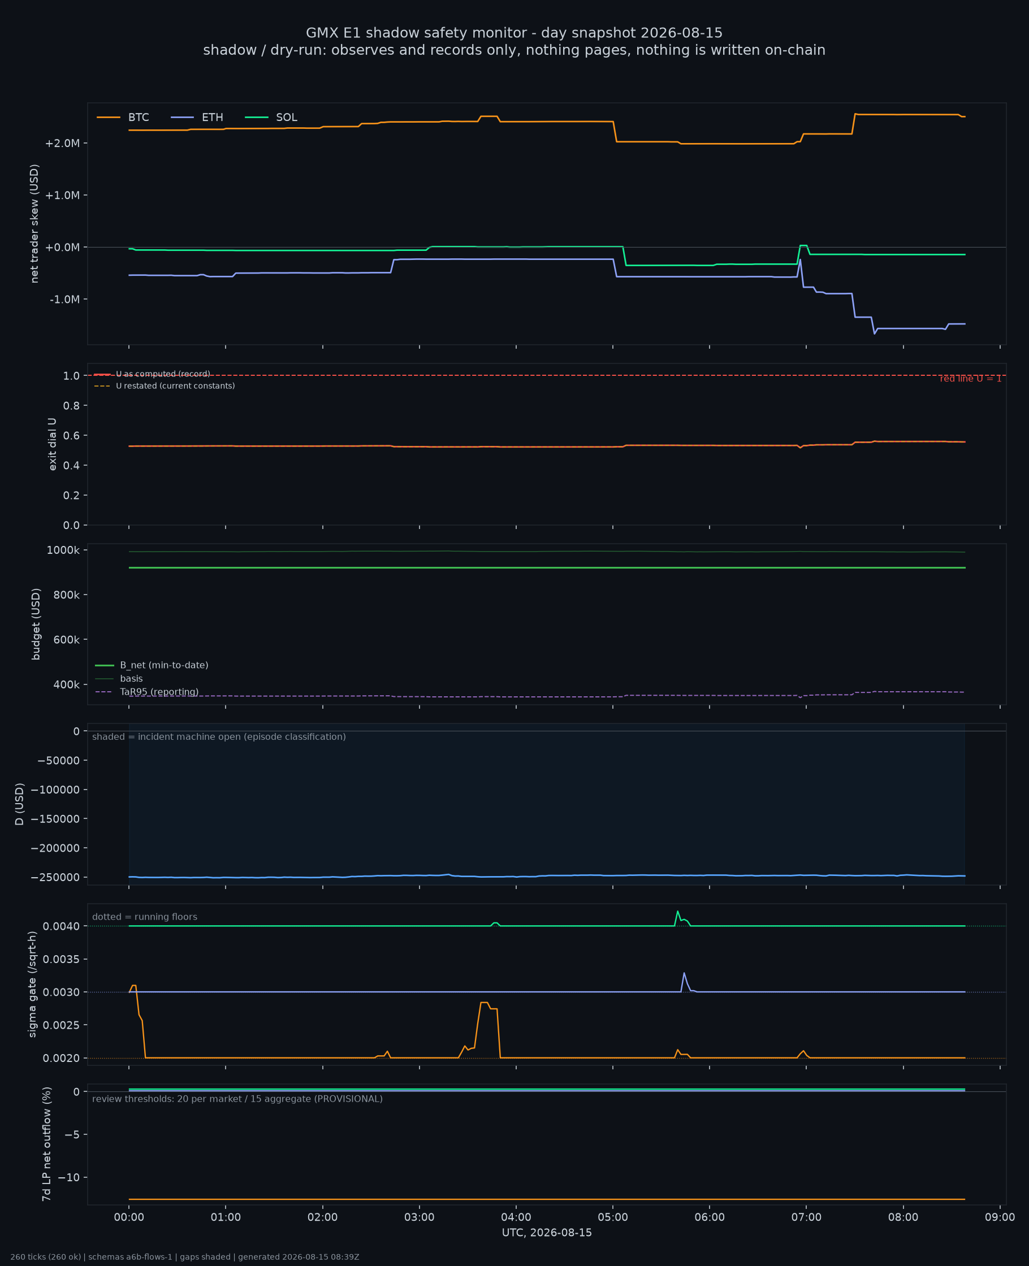Click the green 'B_net (min-to-date)' legend line swatch
The width and height of the screenshot is (1029, 1266).
(105, 665)
